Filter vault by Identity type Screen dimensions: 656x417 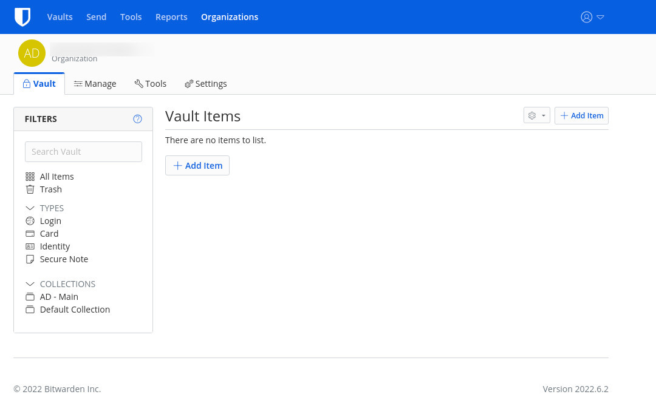pyautogui.click(x=55, y=246)
